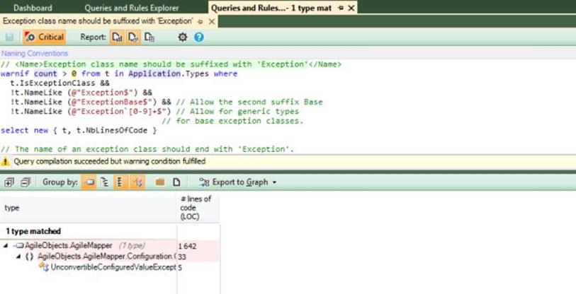Screen dimensions: 576x294
Task: Click the assembly icon beside AgileObjects.AgileMapper
Action: click(18, 246)
